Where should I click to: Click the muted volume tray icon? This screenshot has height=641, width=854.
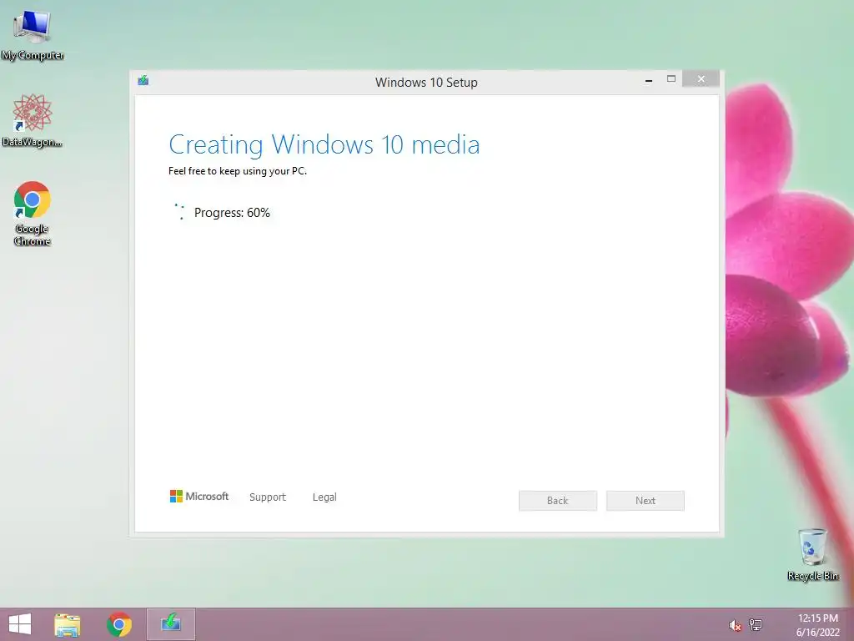coord(735,625)
